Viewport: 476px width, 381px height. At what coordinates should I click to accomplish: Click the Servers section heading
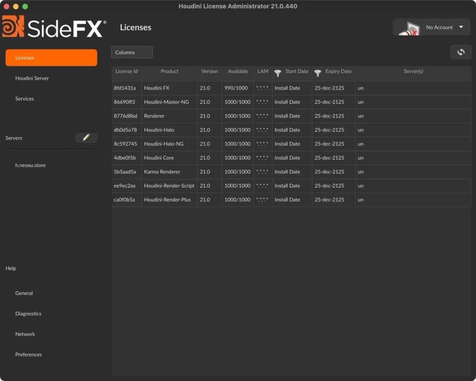click(x=14, y=138)
